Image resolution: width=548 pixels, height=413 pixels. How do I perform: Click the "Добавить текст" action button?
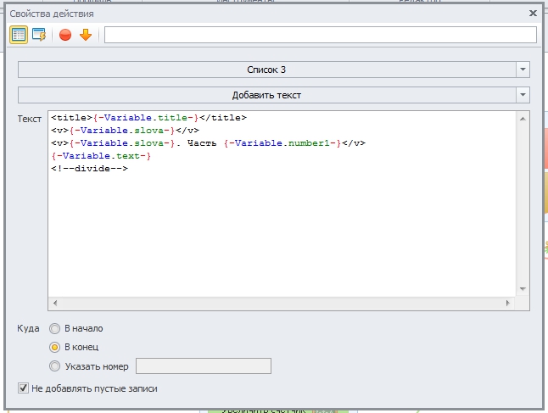tap(267, 95)
